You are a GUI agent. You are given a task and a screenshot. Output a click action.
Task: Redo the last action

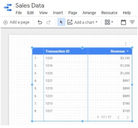click(48, 22)
